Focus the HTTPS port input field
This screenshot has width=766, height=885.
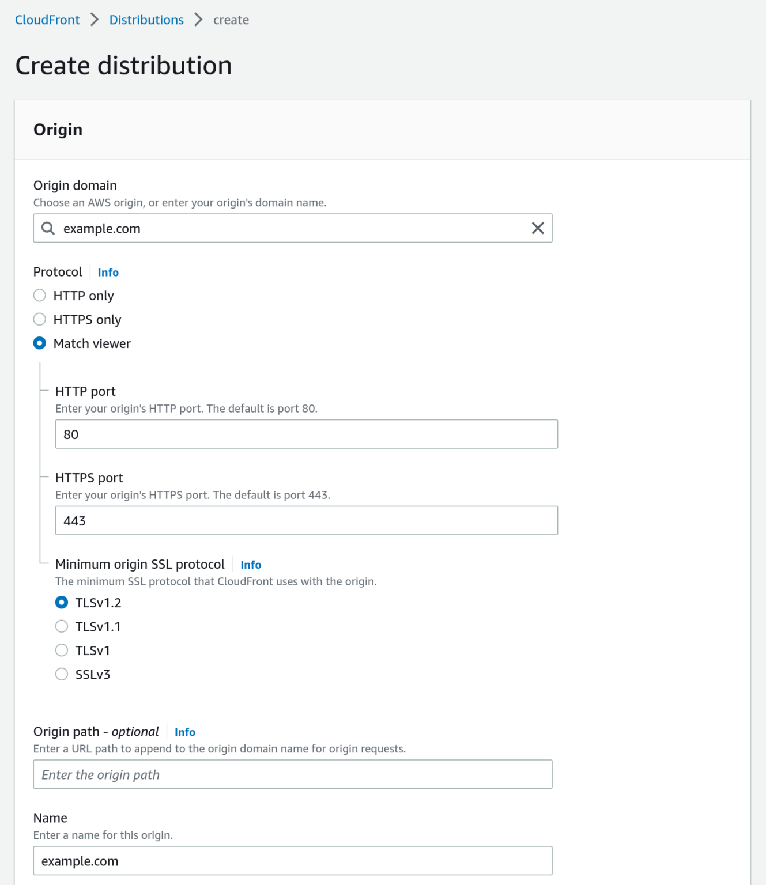click(x=306, y=521)
